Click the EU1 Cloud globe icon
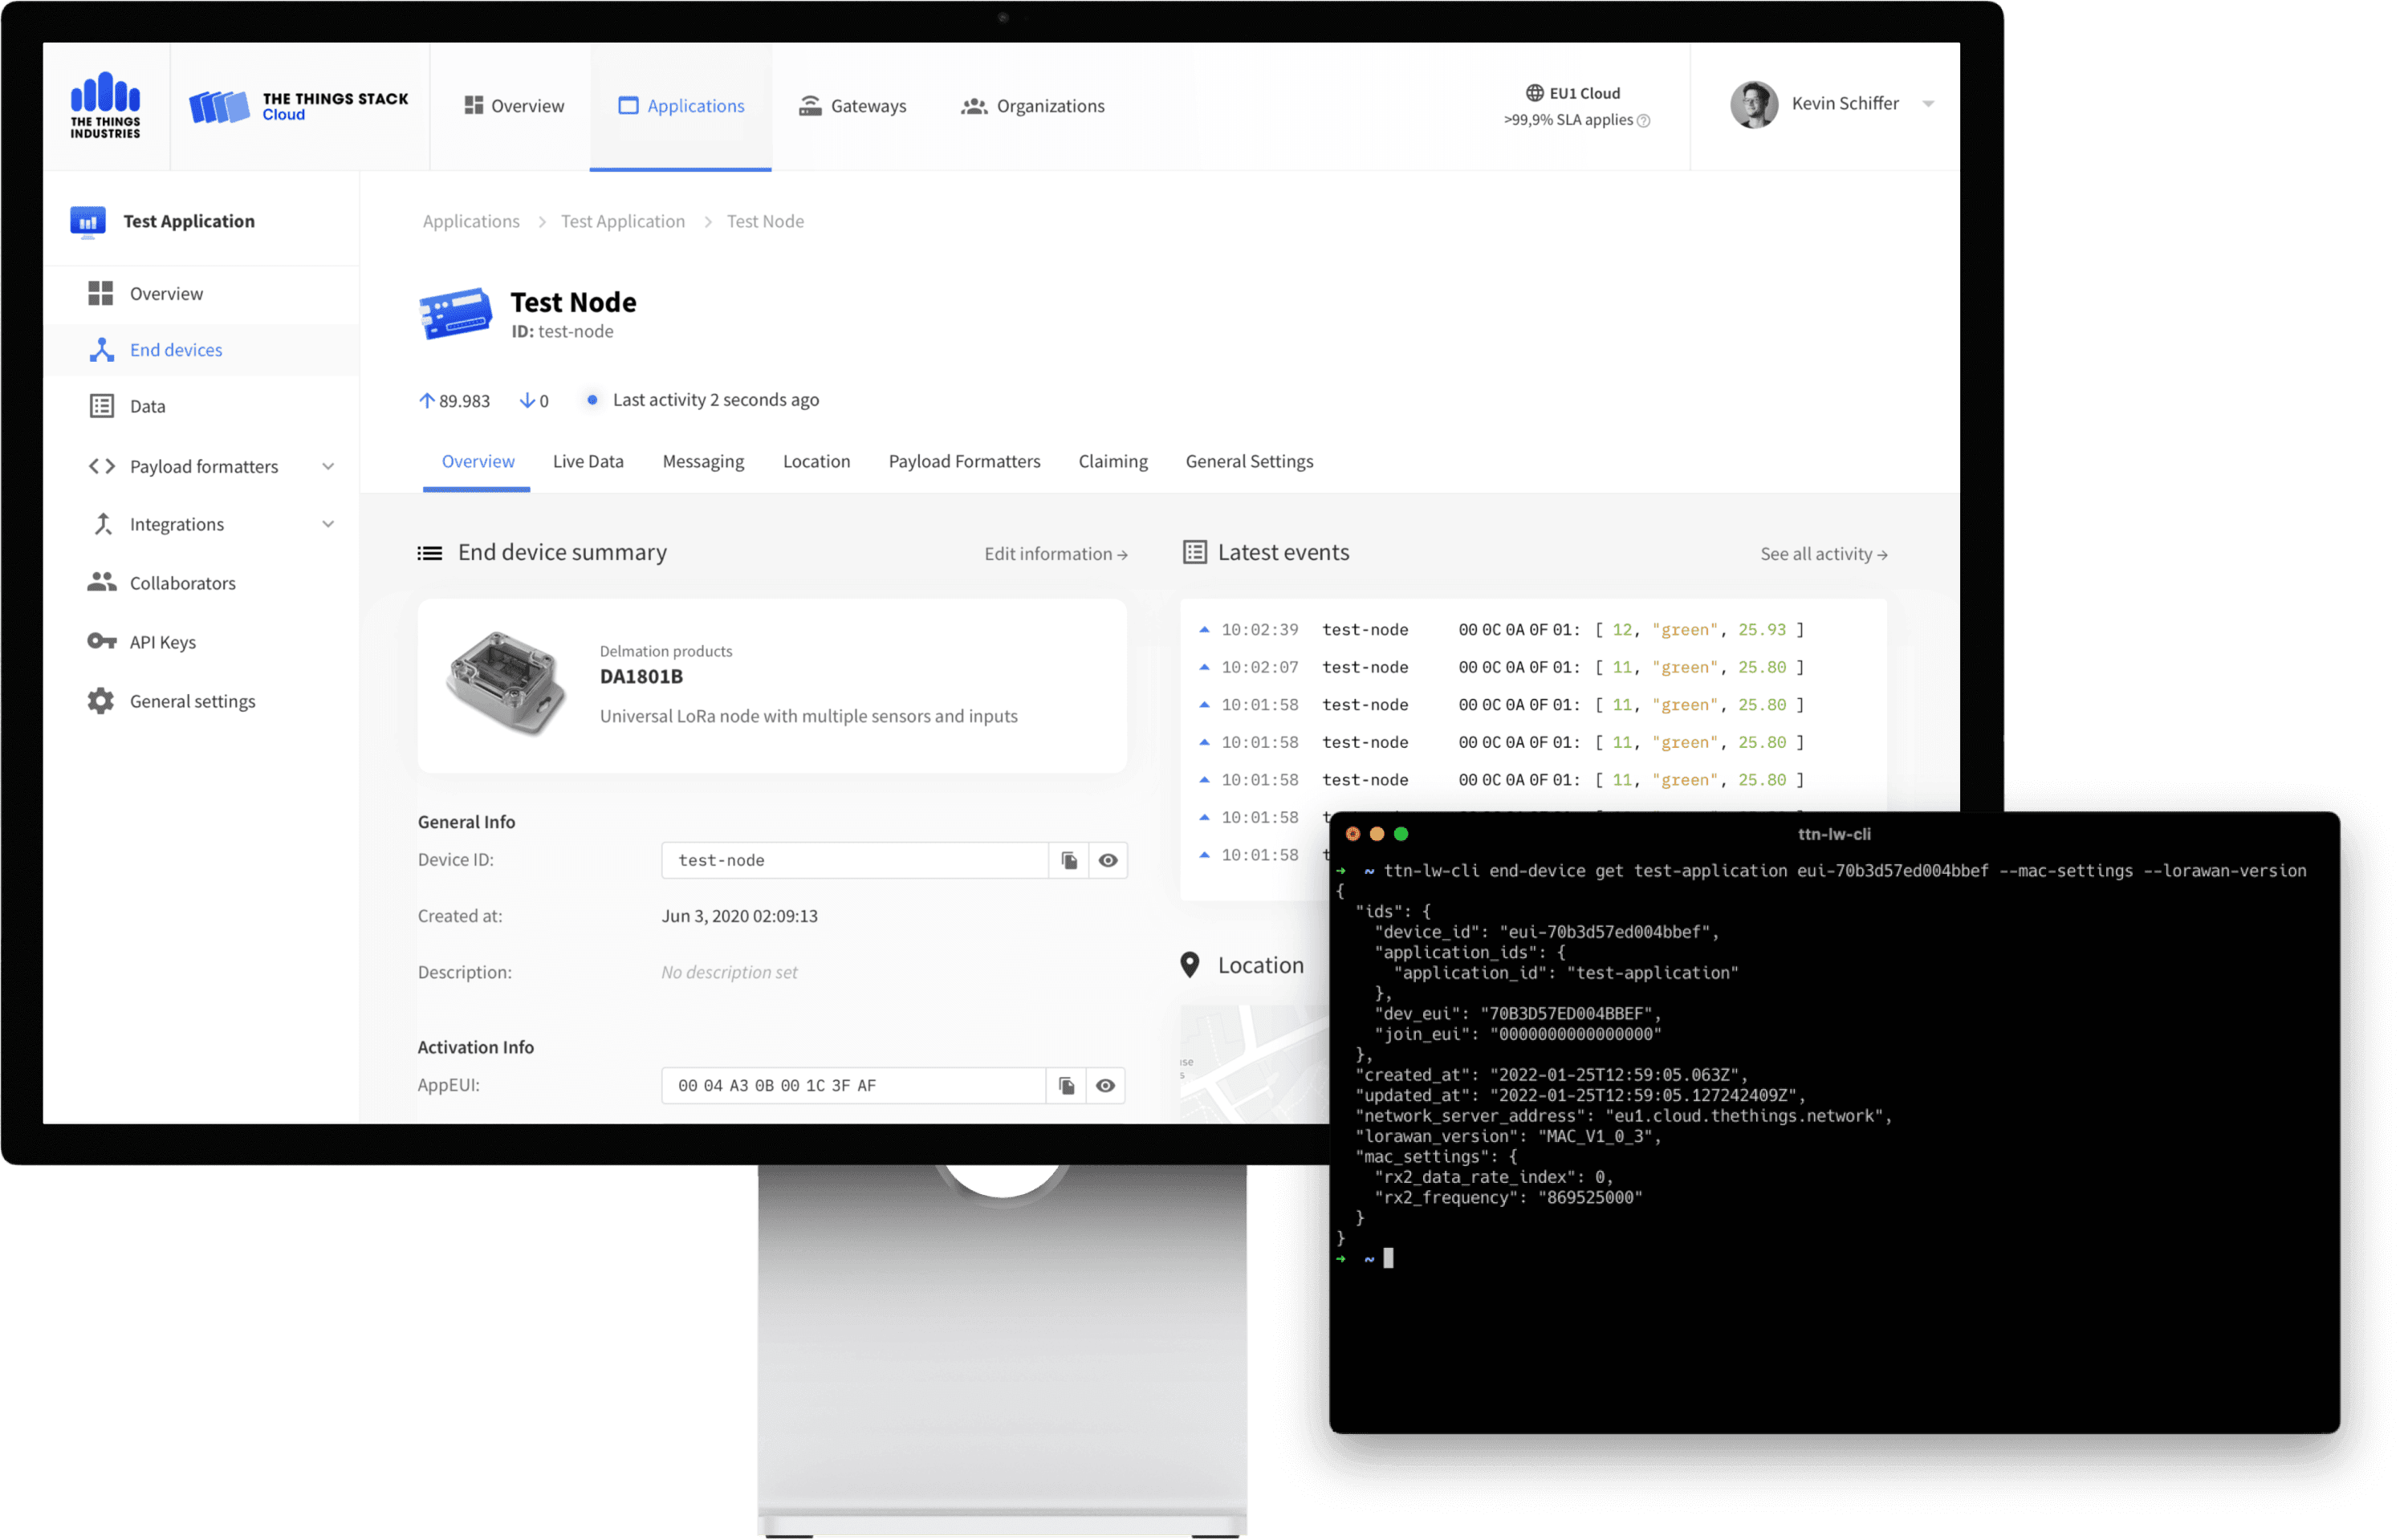Viewport: 2408px width, 1540px height. click(1534, 93)
